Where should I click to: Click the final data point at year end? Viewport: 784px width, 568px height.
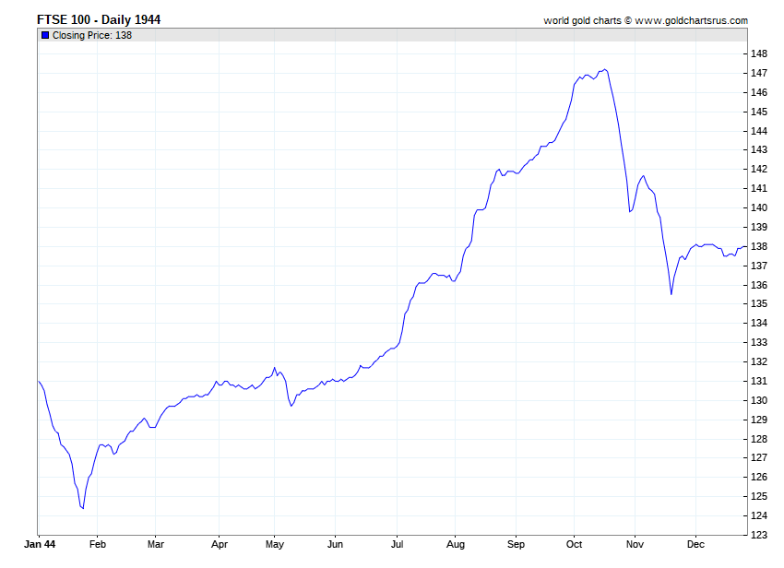746,246
